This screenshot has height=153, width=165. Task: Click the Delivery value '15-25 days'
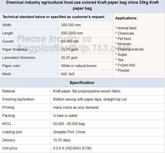pos(62,140)
